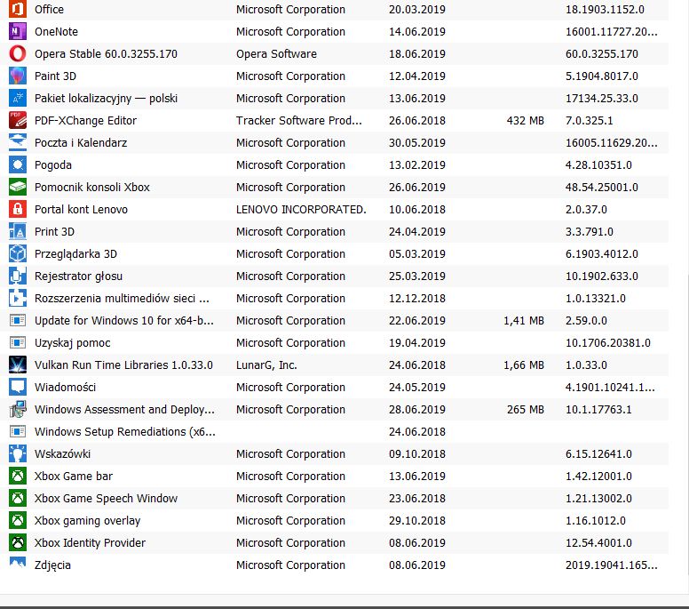Screen dimensions: 689x609
Task: Click the Poczta i Kalendarz icon
Action: click(18, 142)
